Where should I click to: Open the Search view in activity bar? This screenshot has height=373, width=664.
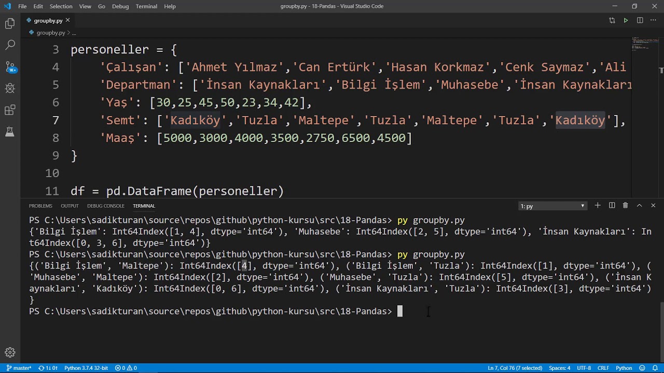tap(10, 45)
